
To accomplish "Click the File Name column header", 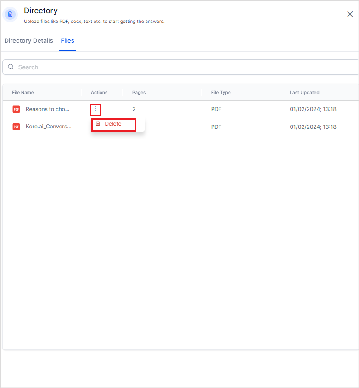I will [x=23, y=93].
